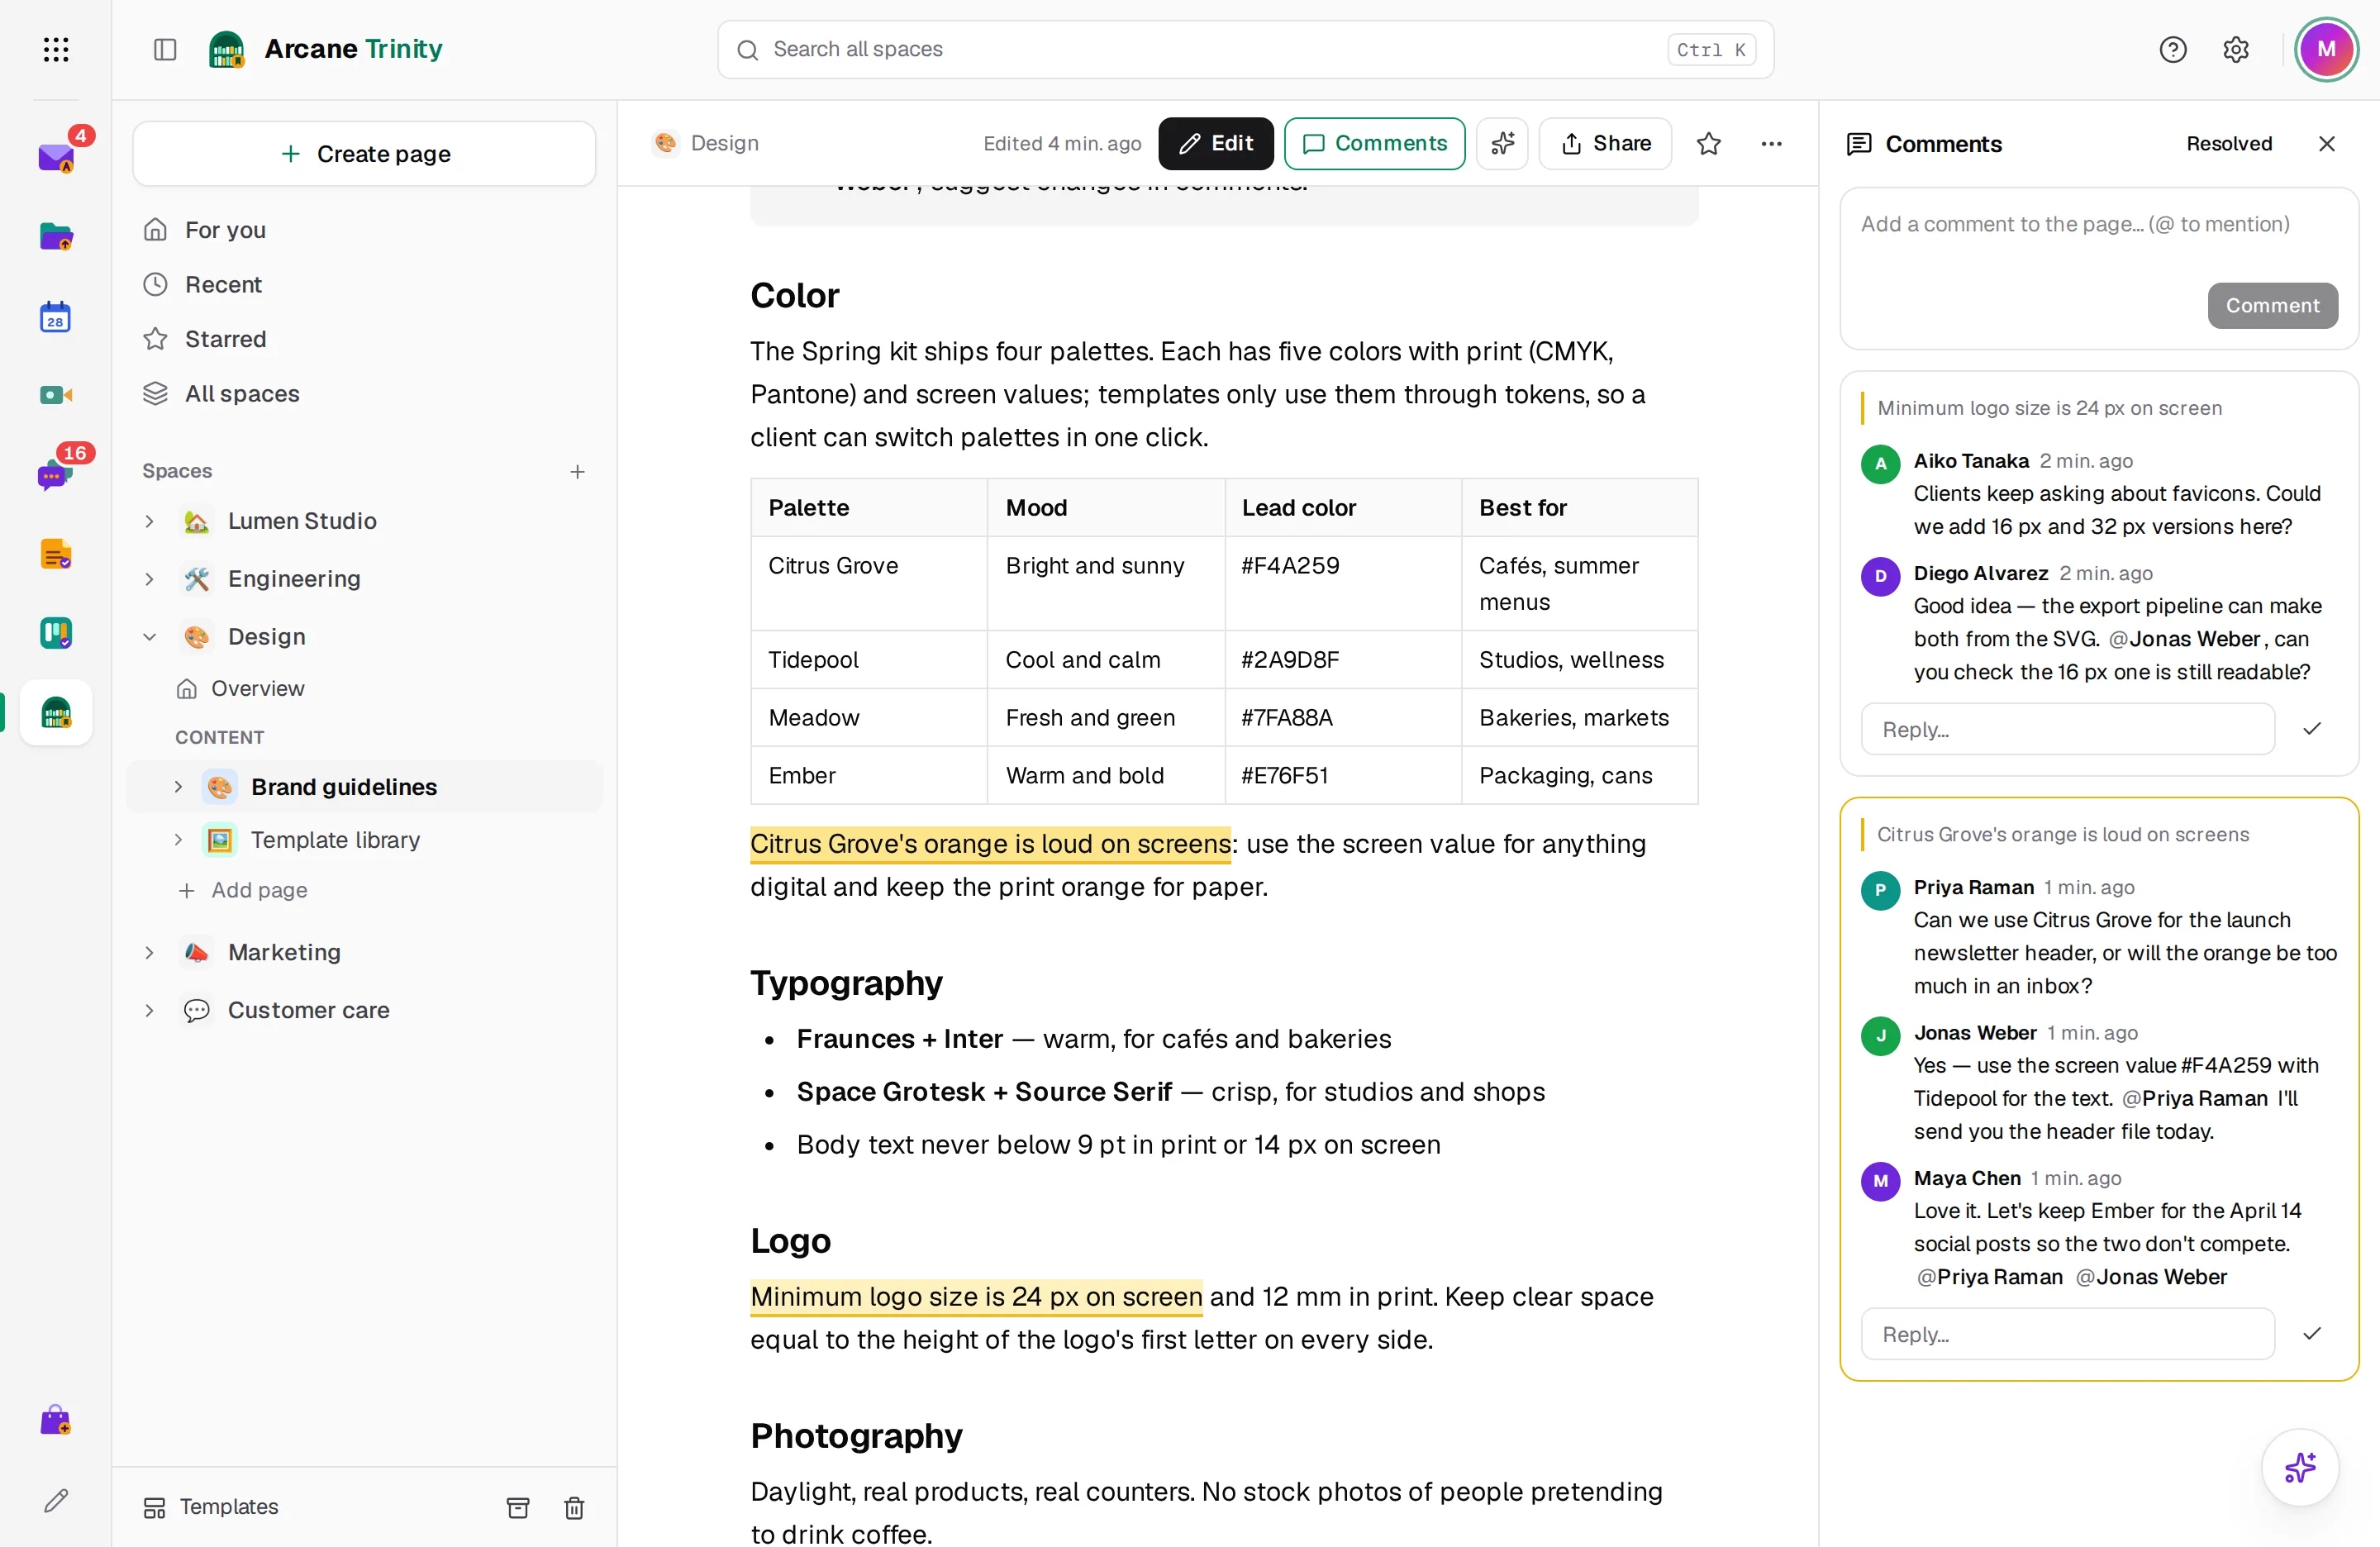Go to For you
Screen dimensions: 2380x1547
(365, 230)
